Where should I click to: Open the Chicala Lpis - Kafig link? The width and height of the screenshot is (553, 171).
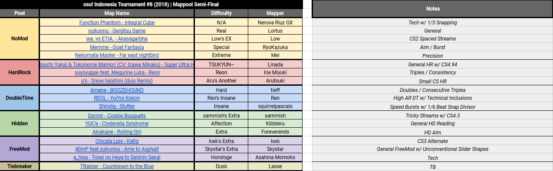click(117, 141)
